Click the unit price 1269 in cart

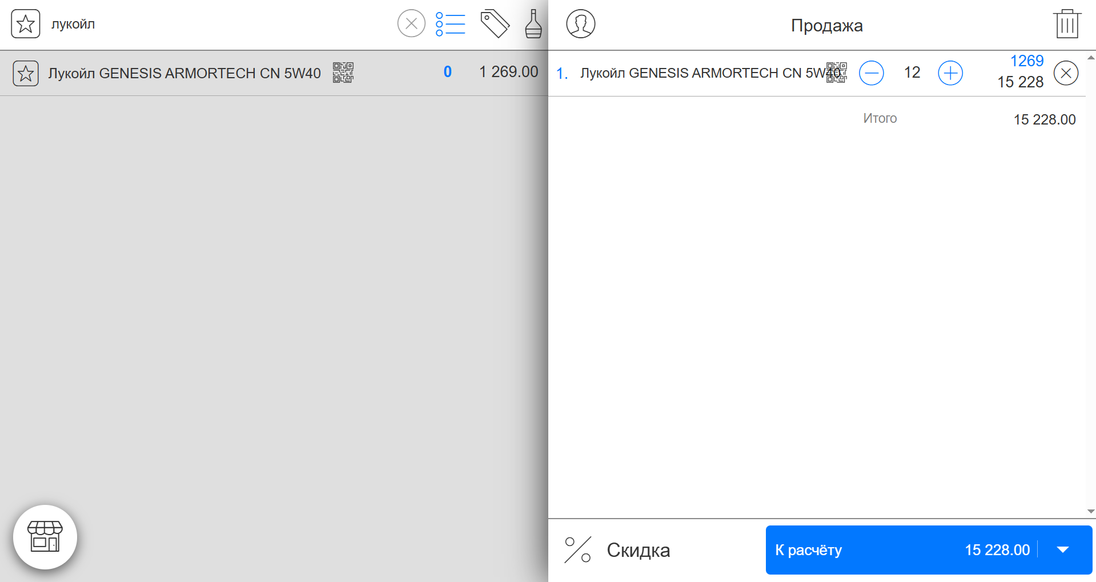tap(1027, 61)
